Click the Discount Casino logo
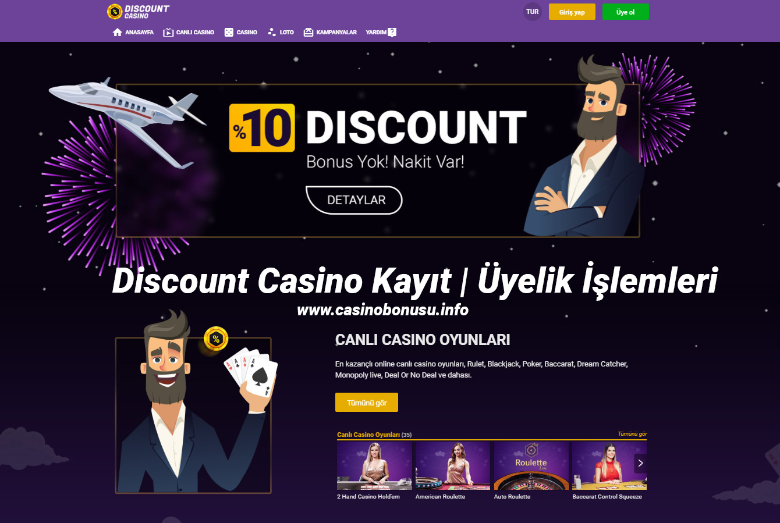The width and height of the screenshot is (780, 523). pos(139,12)
